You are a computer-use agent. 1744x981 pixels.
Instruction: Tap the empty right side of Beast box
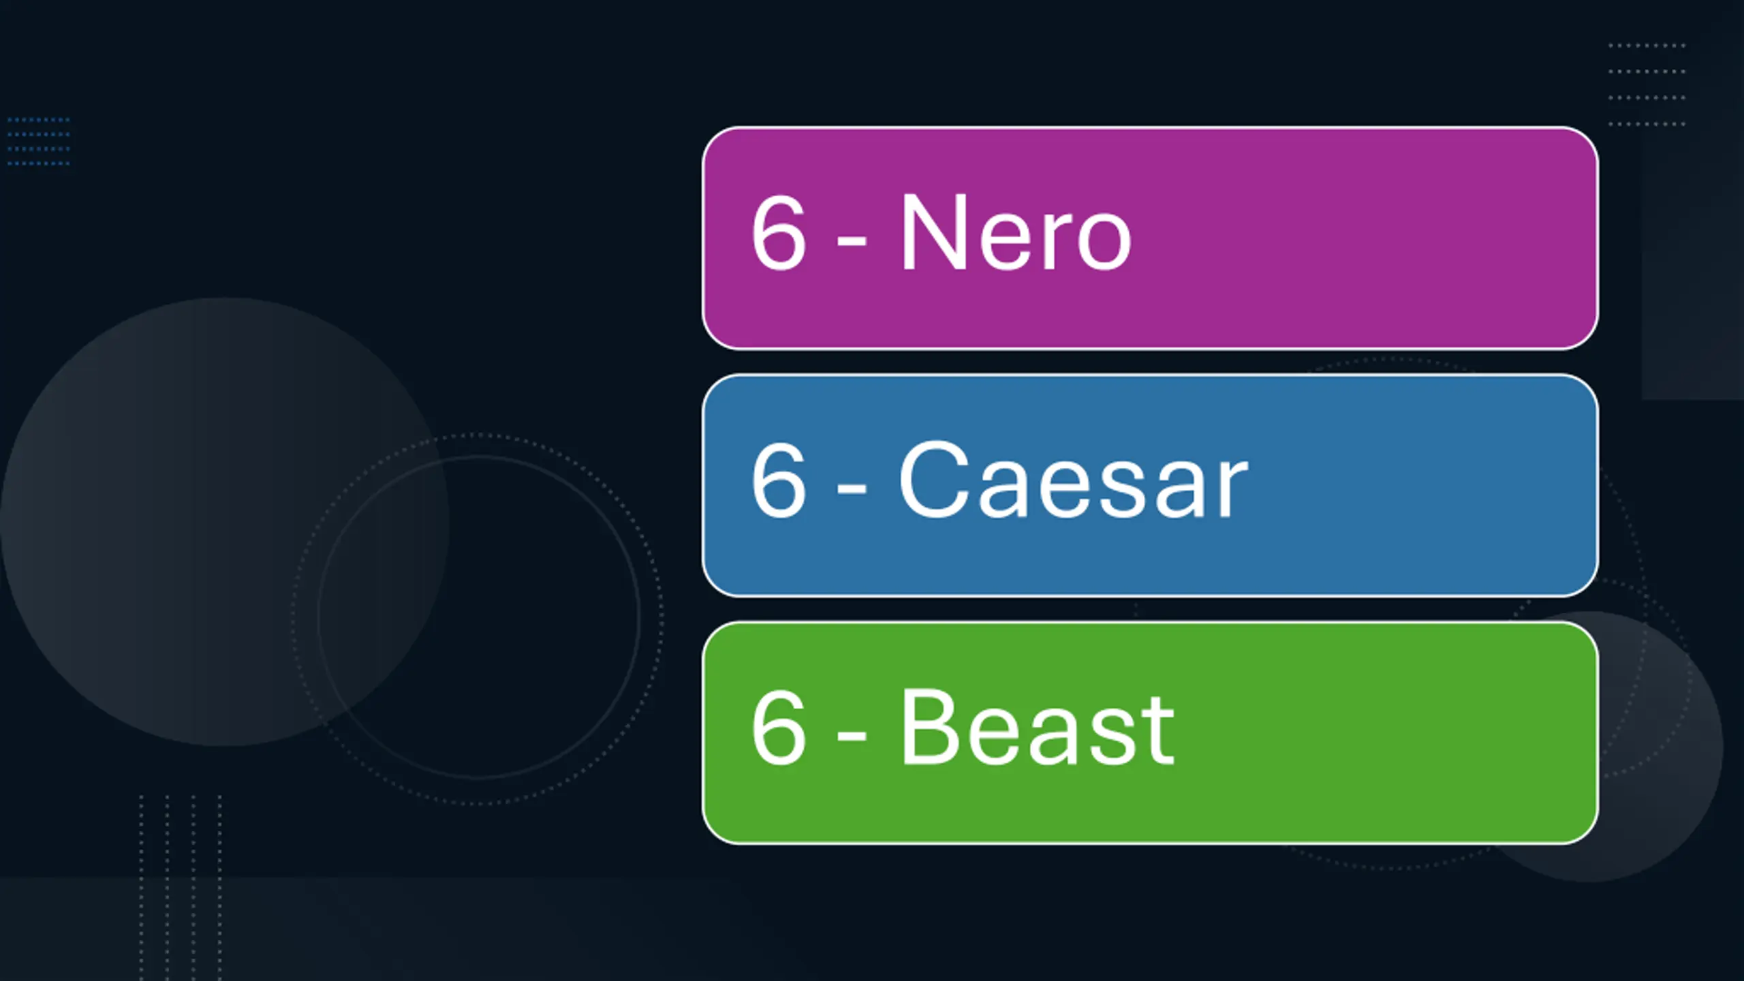(x=1397, y=732)
